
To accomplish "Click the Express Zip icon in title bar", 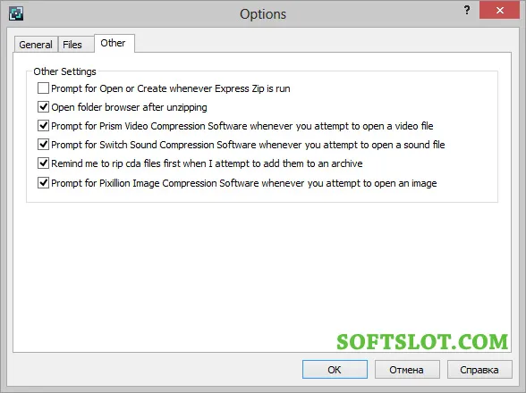I will tap(16, 13).
